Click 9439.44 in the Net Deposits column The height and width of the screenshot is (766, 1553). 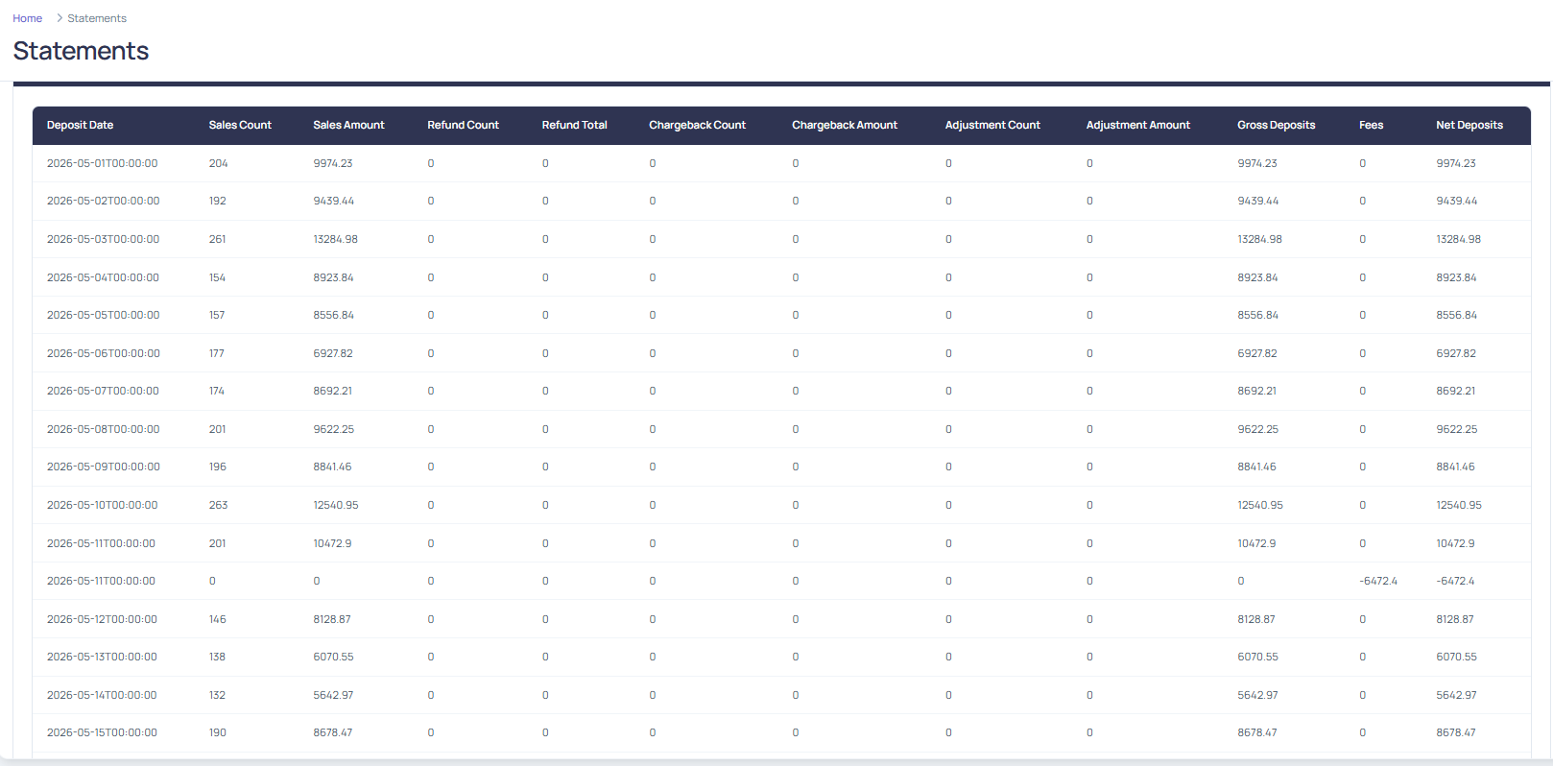[1457, 201]
